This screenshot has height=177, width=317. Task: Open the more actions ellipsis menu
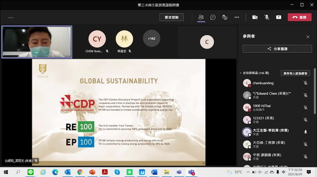[237, 17]
